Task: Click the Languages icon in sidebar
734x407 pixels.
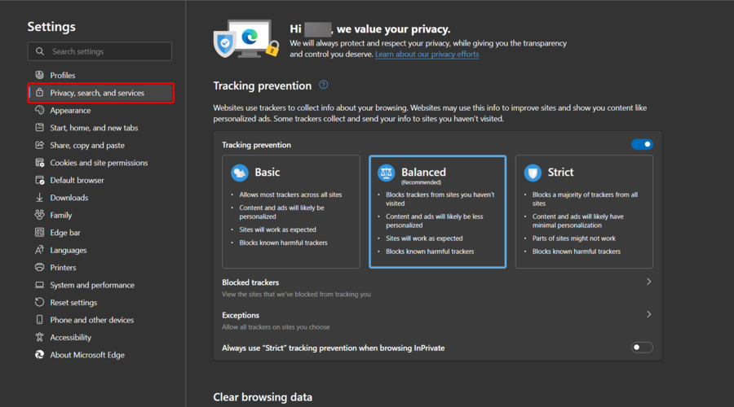Action: 39,251
